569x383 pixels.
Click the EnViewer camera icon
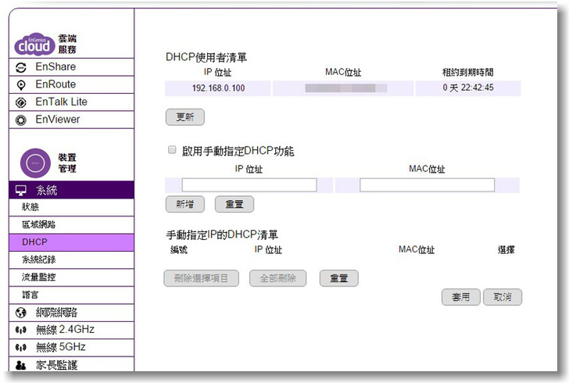coord(21,120)
